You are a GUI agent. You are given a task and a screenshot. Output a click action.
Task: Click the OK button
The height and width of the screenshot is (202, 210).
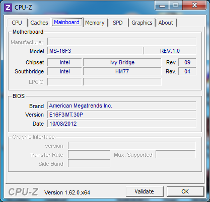185,191
